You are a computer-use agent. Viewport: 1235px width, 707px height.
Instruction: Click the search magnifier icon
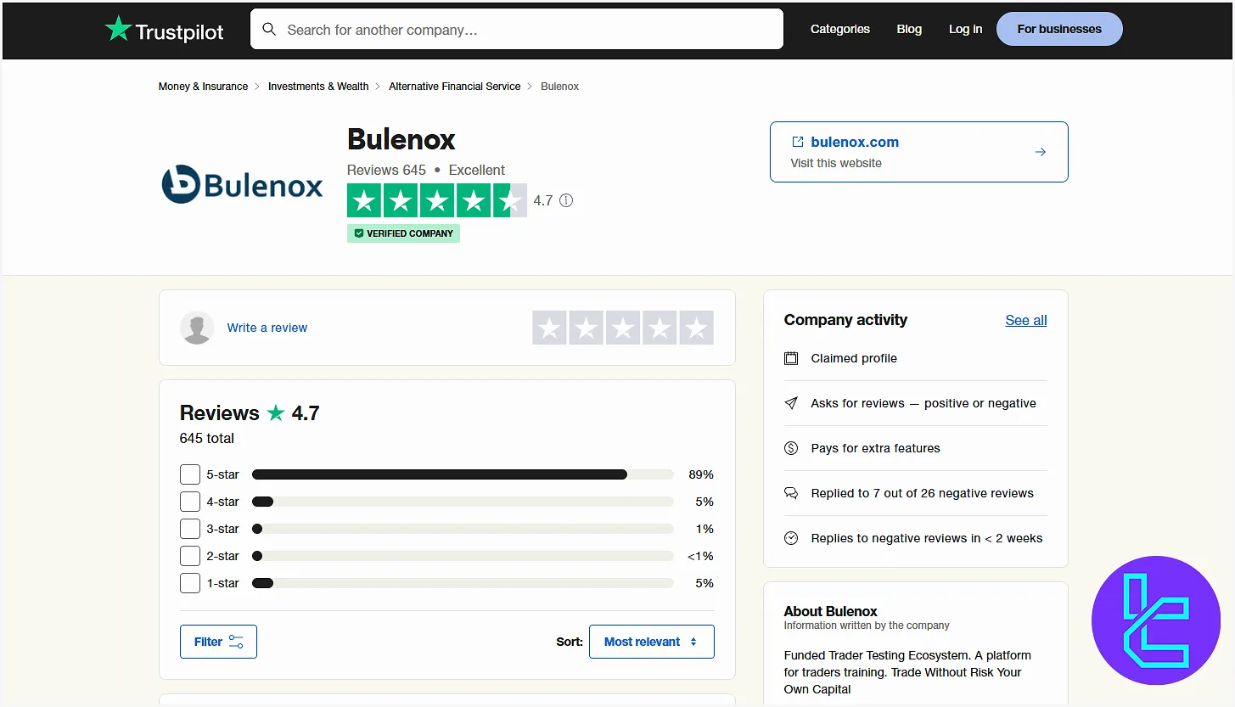tap(269, 28)
